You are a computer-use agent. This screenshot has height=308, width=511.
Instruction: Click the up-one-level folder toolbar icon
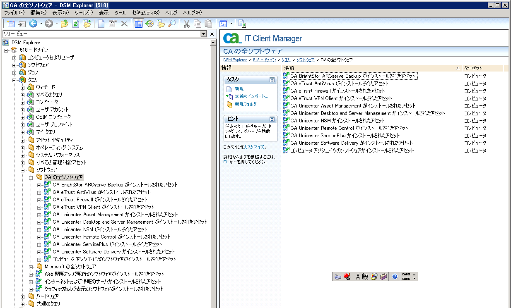64,24
